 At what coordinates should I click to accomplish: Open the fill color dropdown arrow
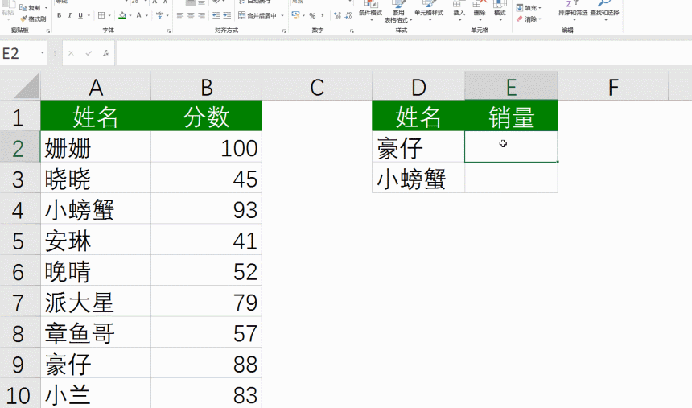tap(130, 15)
